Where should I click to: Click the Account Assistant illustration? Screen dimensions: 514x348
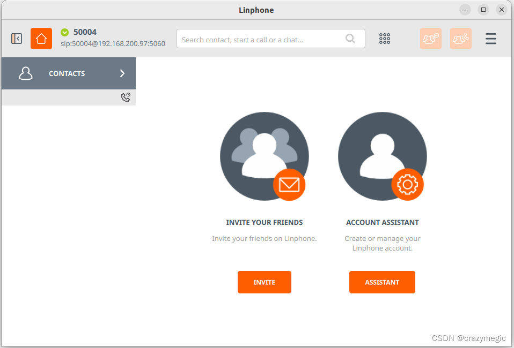click(x=383, y=156)
